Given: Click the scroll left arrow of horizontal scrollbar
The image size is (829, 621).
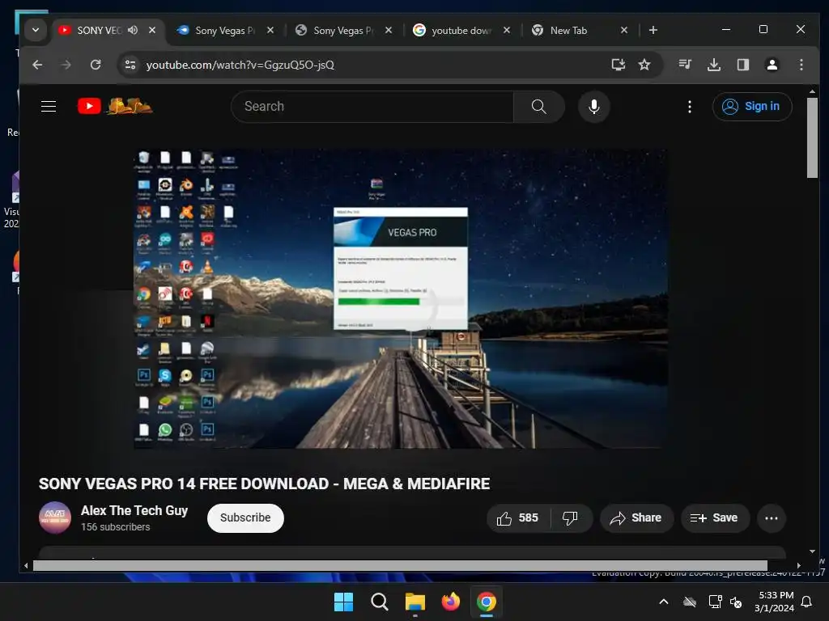Looking at the screenshot, I should tap(26, 565).
